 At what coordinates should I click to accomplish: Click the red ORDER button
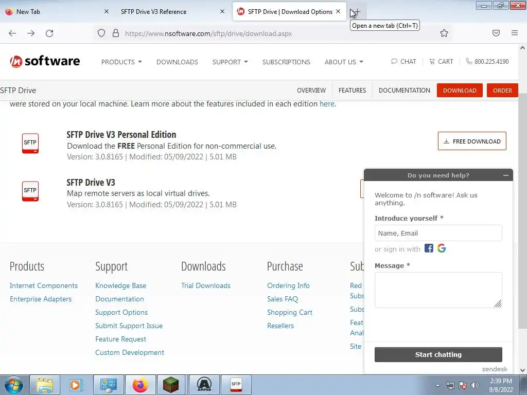point(502,91)
